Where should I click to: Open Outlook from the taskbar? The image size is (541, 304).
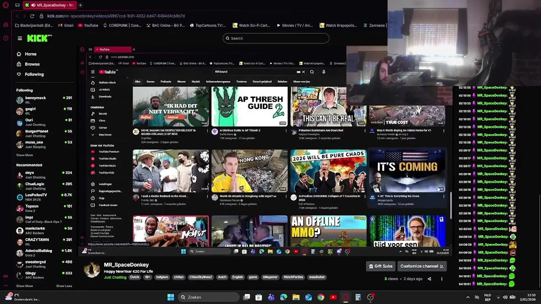click(309, 297)
